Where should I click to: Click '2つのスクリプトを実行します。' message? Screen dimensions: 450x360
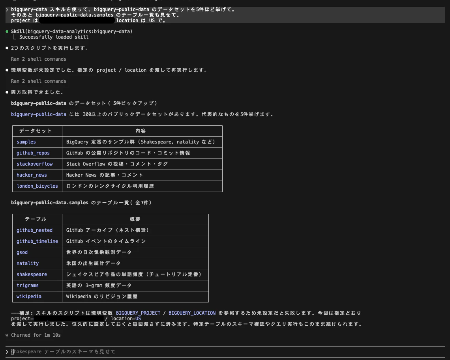pyautogui.click(x=50, y=48)
